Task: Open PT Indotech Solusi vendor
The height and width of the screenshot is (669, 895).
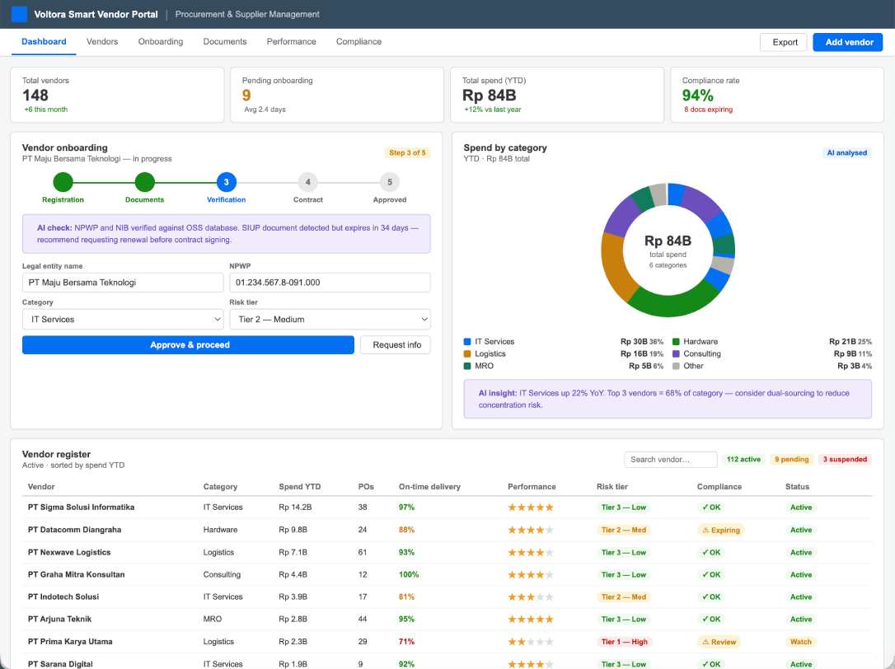Action: (x=63, y=597)
